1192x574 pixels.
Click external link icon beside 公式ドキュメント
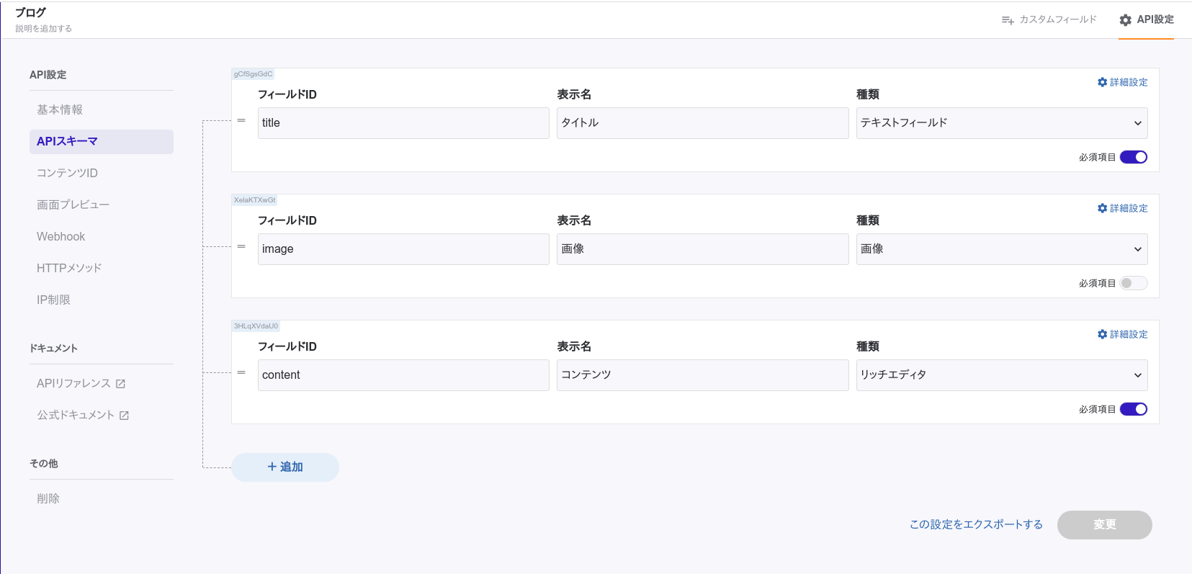coord(124,416)
